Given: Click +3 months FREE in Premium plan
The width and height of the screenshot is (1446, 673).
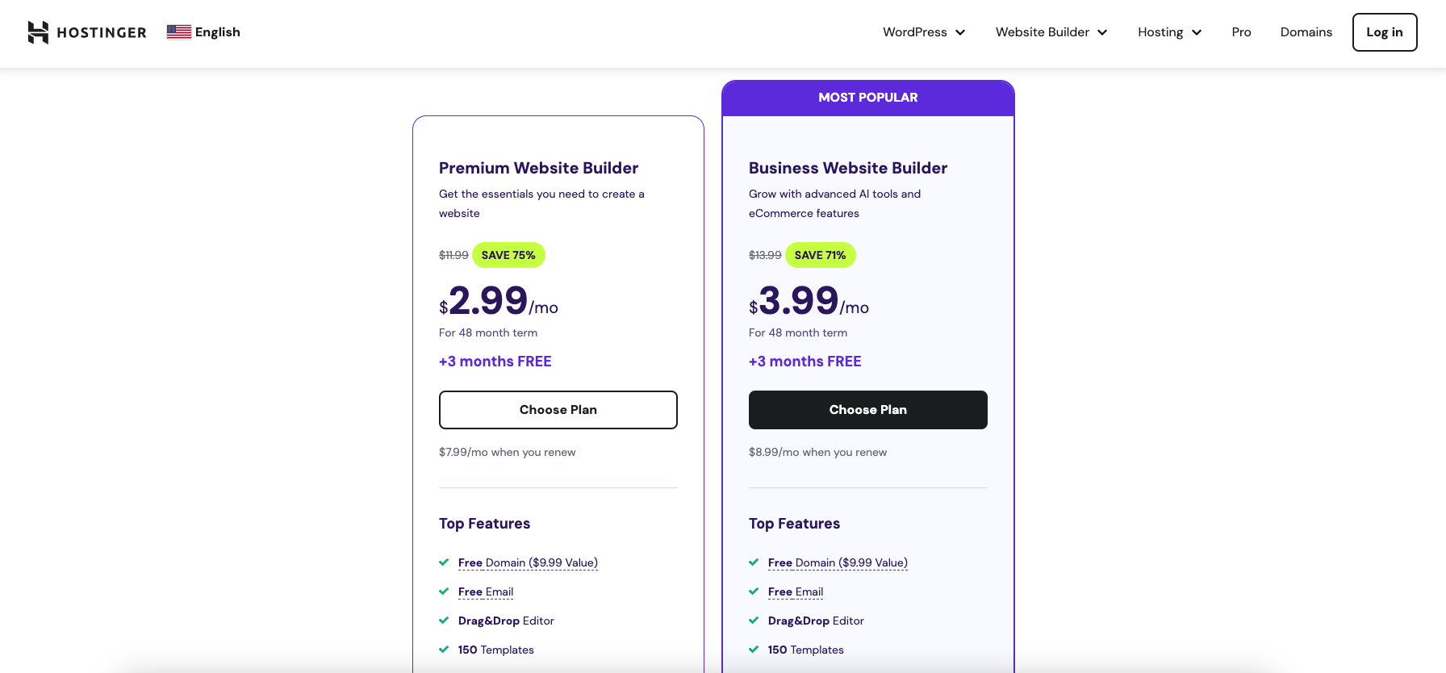Looking at the screenshot, I should pyautogui.click(x=495, y=362).
